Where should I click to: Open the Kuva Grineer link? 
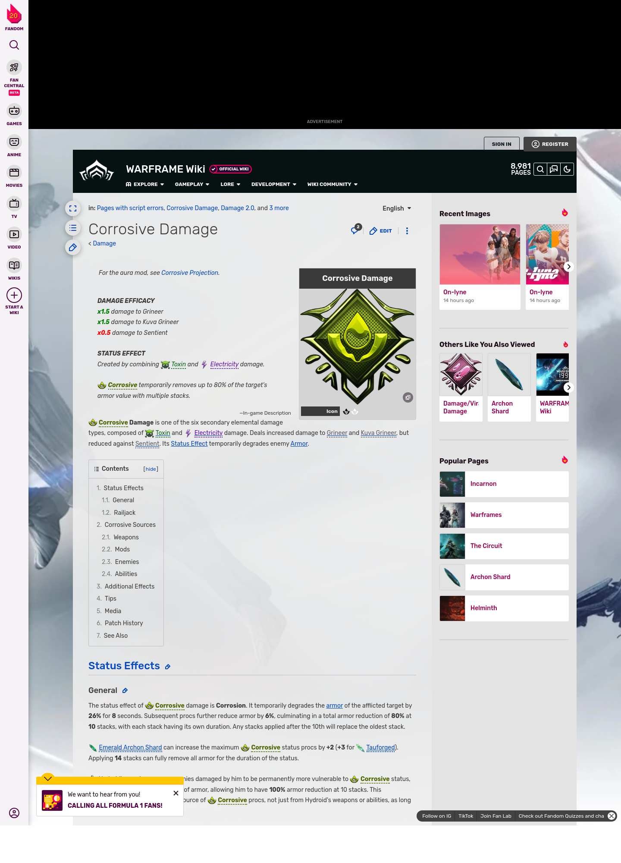379,433
